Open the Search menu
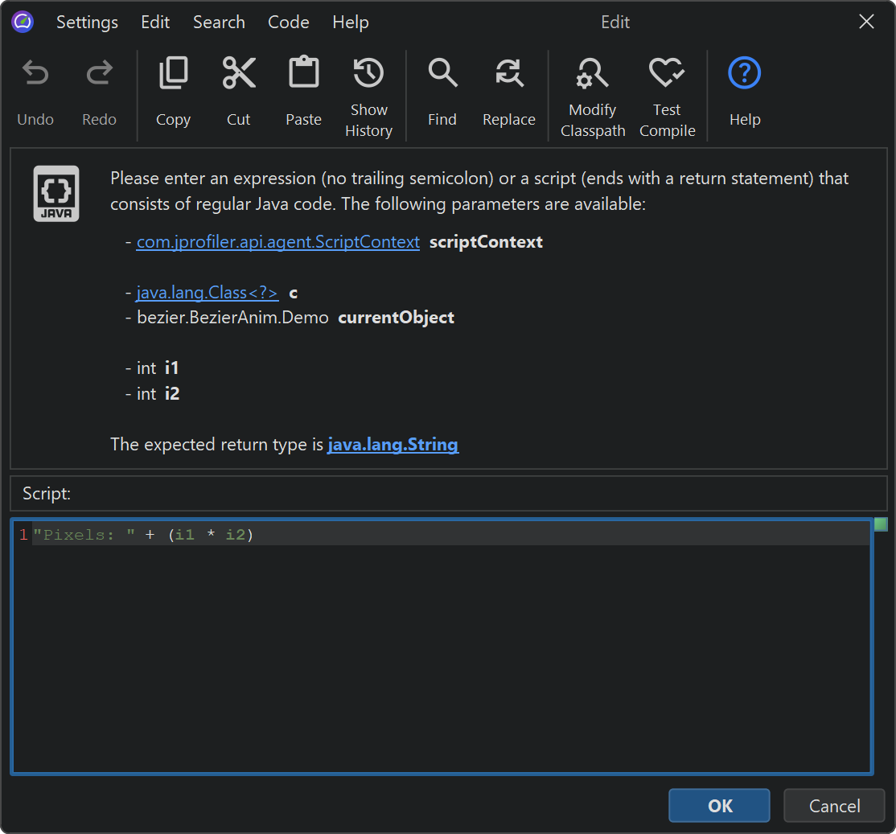The width and height of the screenshot is (896, 834). 219,23
